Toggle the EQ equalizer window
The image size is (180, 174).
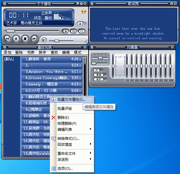pyautogui.click(x=73, y=31)
